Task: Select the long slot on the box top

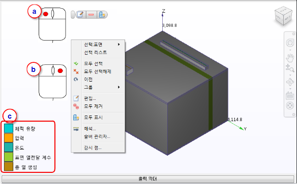Action: (x=184, y=55)
